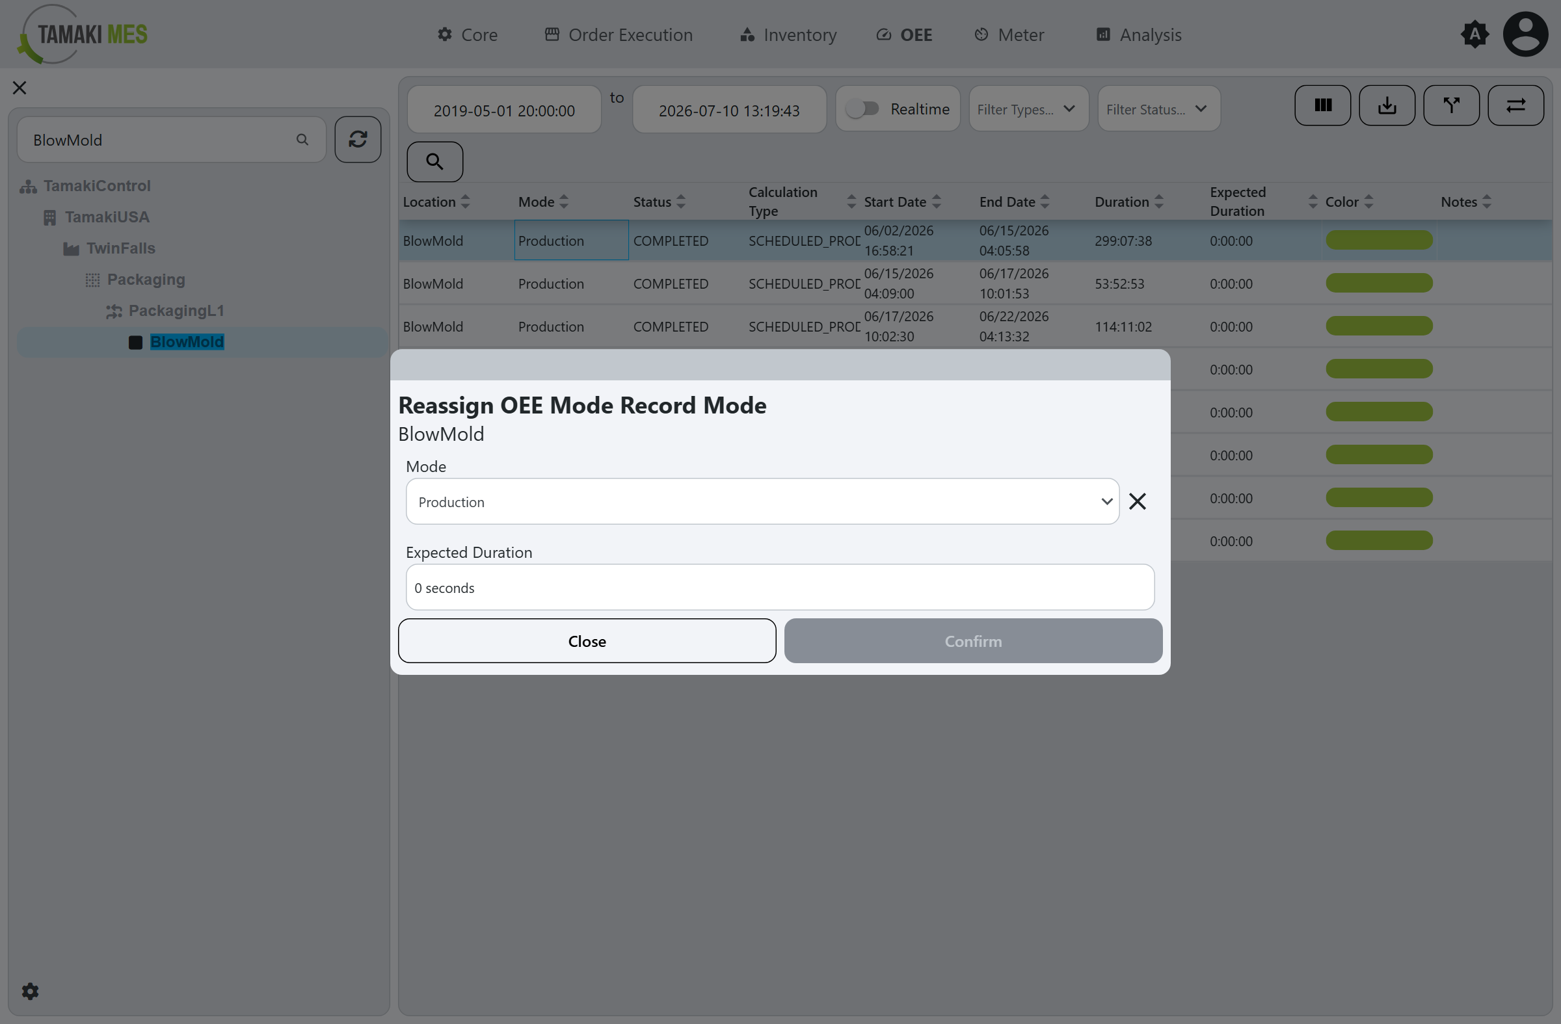Click the BlowMold location search field

171,140
